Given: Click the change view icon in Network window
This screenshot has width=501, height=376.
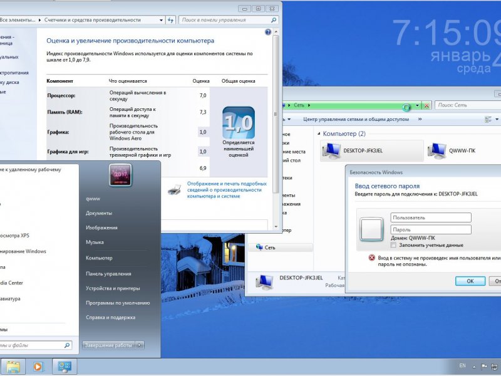Looking at the screenshot, I should pyautogui.click(x=488, y=119).
